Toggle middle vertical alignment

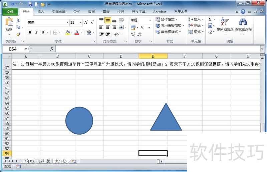(107, 20)
